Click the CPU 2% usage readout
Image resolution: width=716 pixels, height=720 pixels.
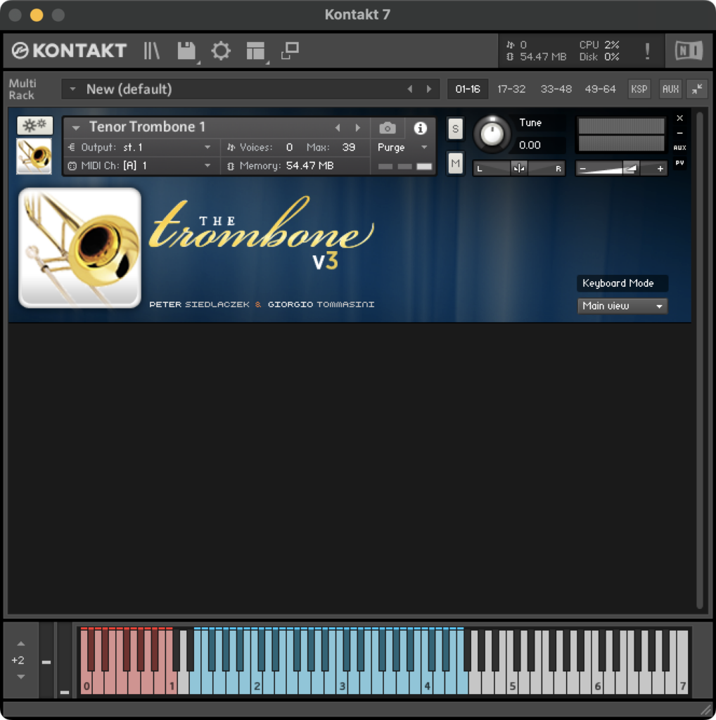(x=599, y=44)
